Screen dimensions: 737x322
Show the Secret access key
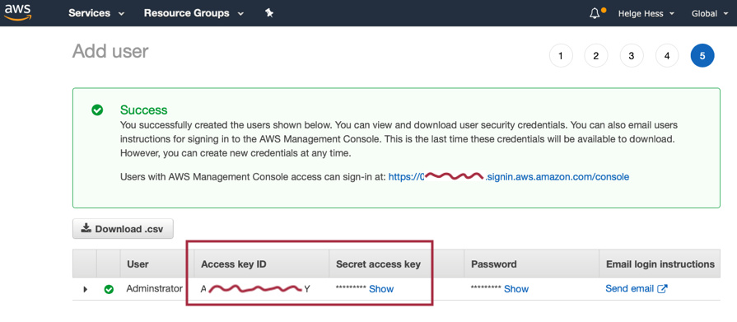pyautogui.click(x=381, y=289)
